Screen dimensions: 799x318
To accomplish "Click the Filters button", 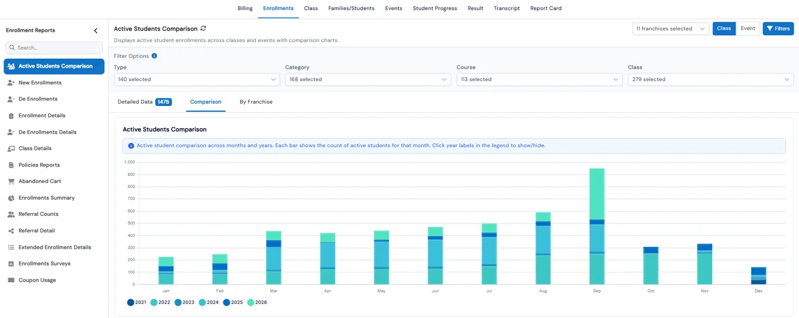I will tap(778, 28).
